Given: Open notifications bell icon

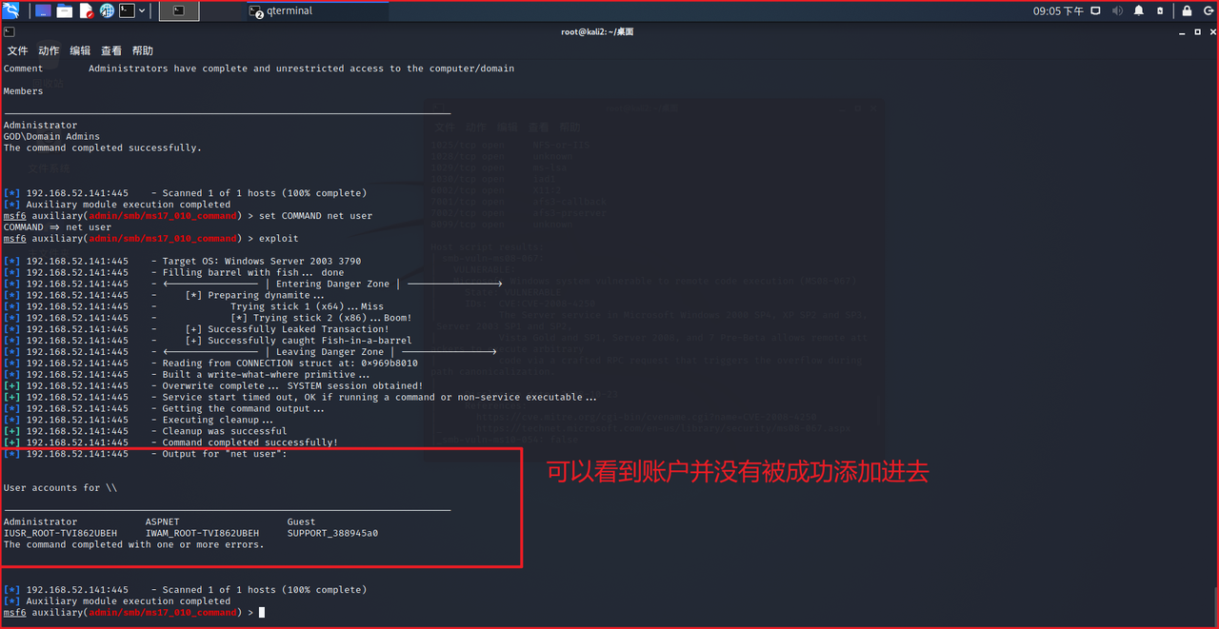Looking at the screenshot, I should point(1139,10).
